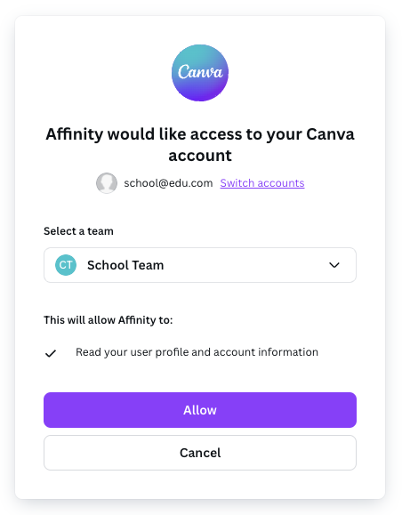Click the teal CT team badge
402x515 pixels.
coord(66,265)
